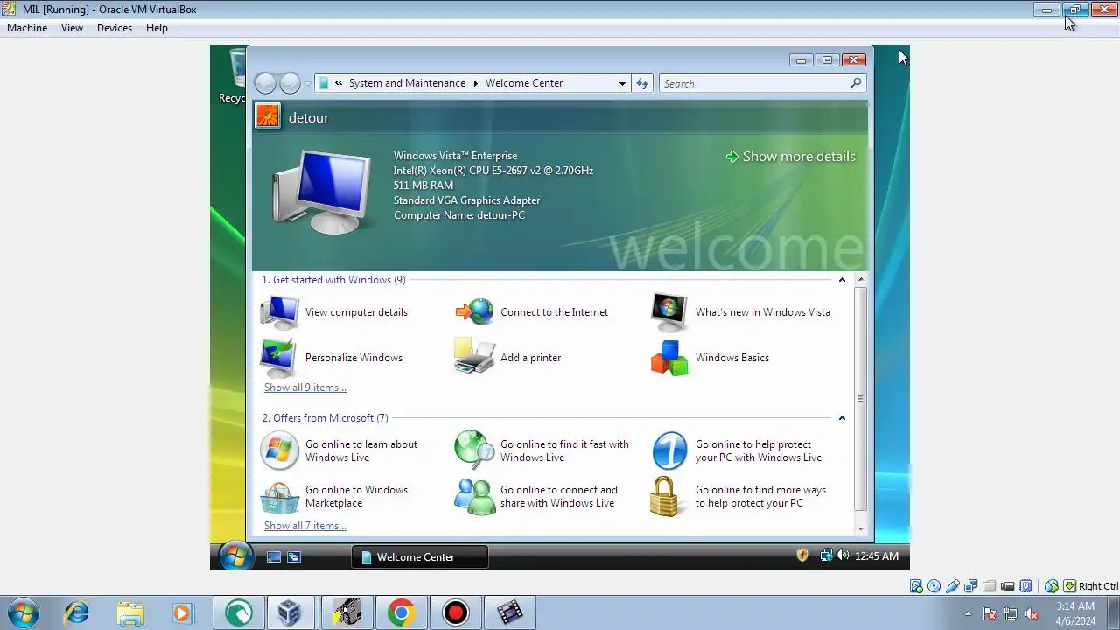The image size is (1120, 630).
Task: Open Google Chrome from host taskbar
Action: pyautogui.click(x=401, y=612)
